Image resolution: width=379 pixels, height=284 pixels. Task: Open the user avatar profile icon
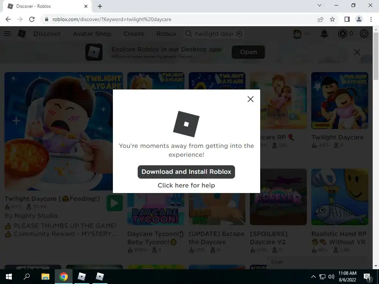pos(297,34)
